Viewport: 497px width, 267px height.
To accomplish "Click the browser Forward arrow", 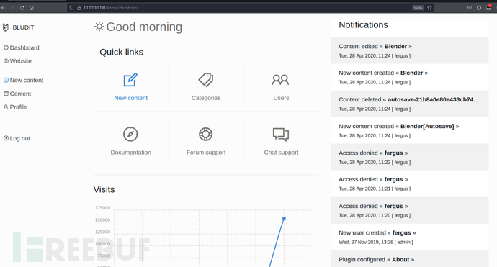I will coord(13,8).
